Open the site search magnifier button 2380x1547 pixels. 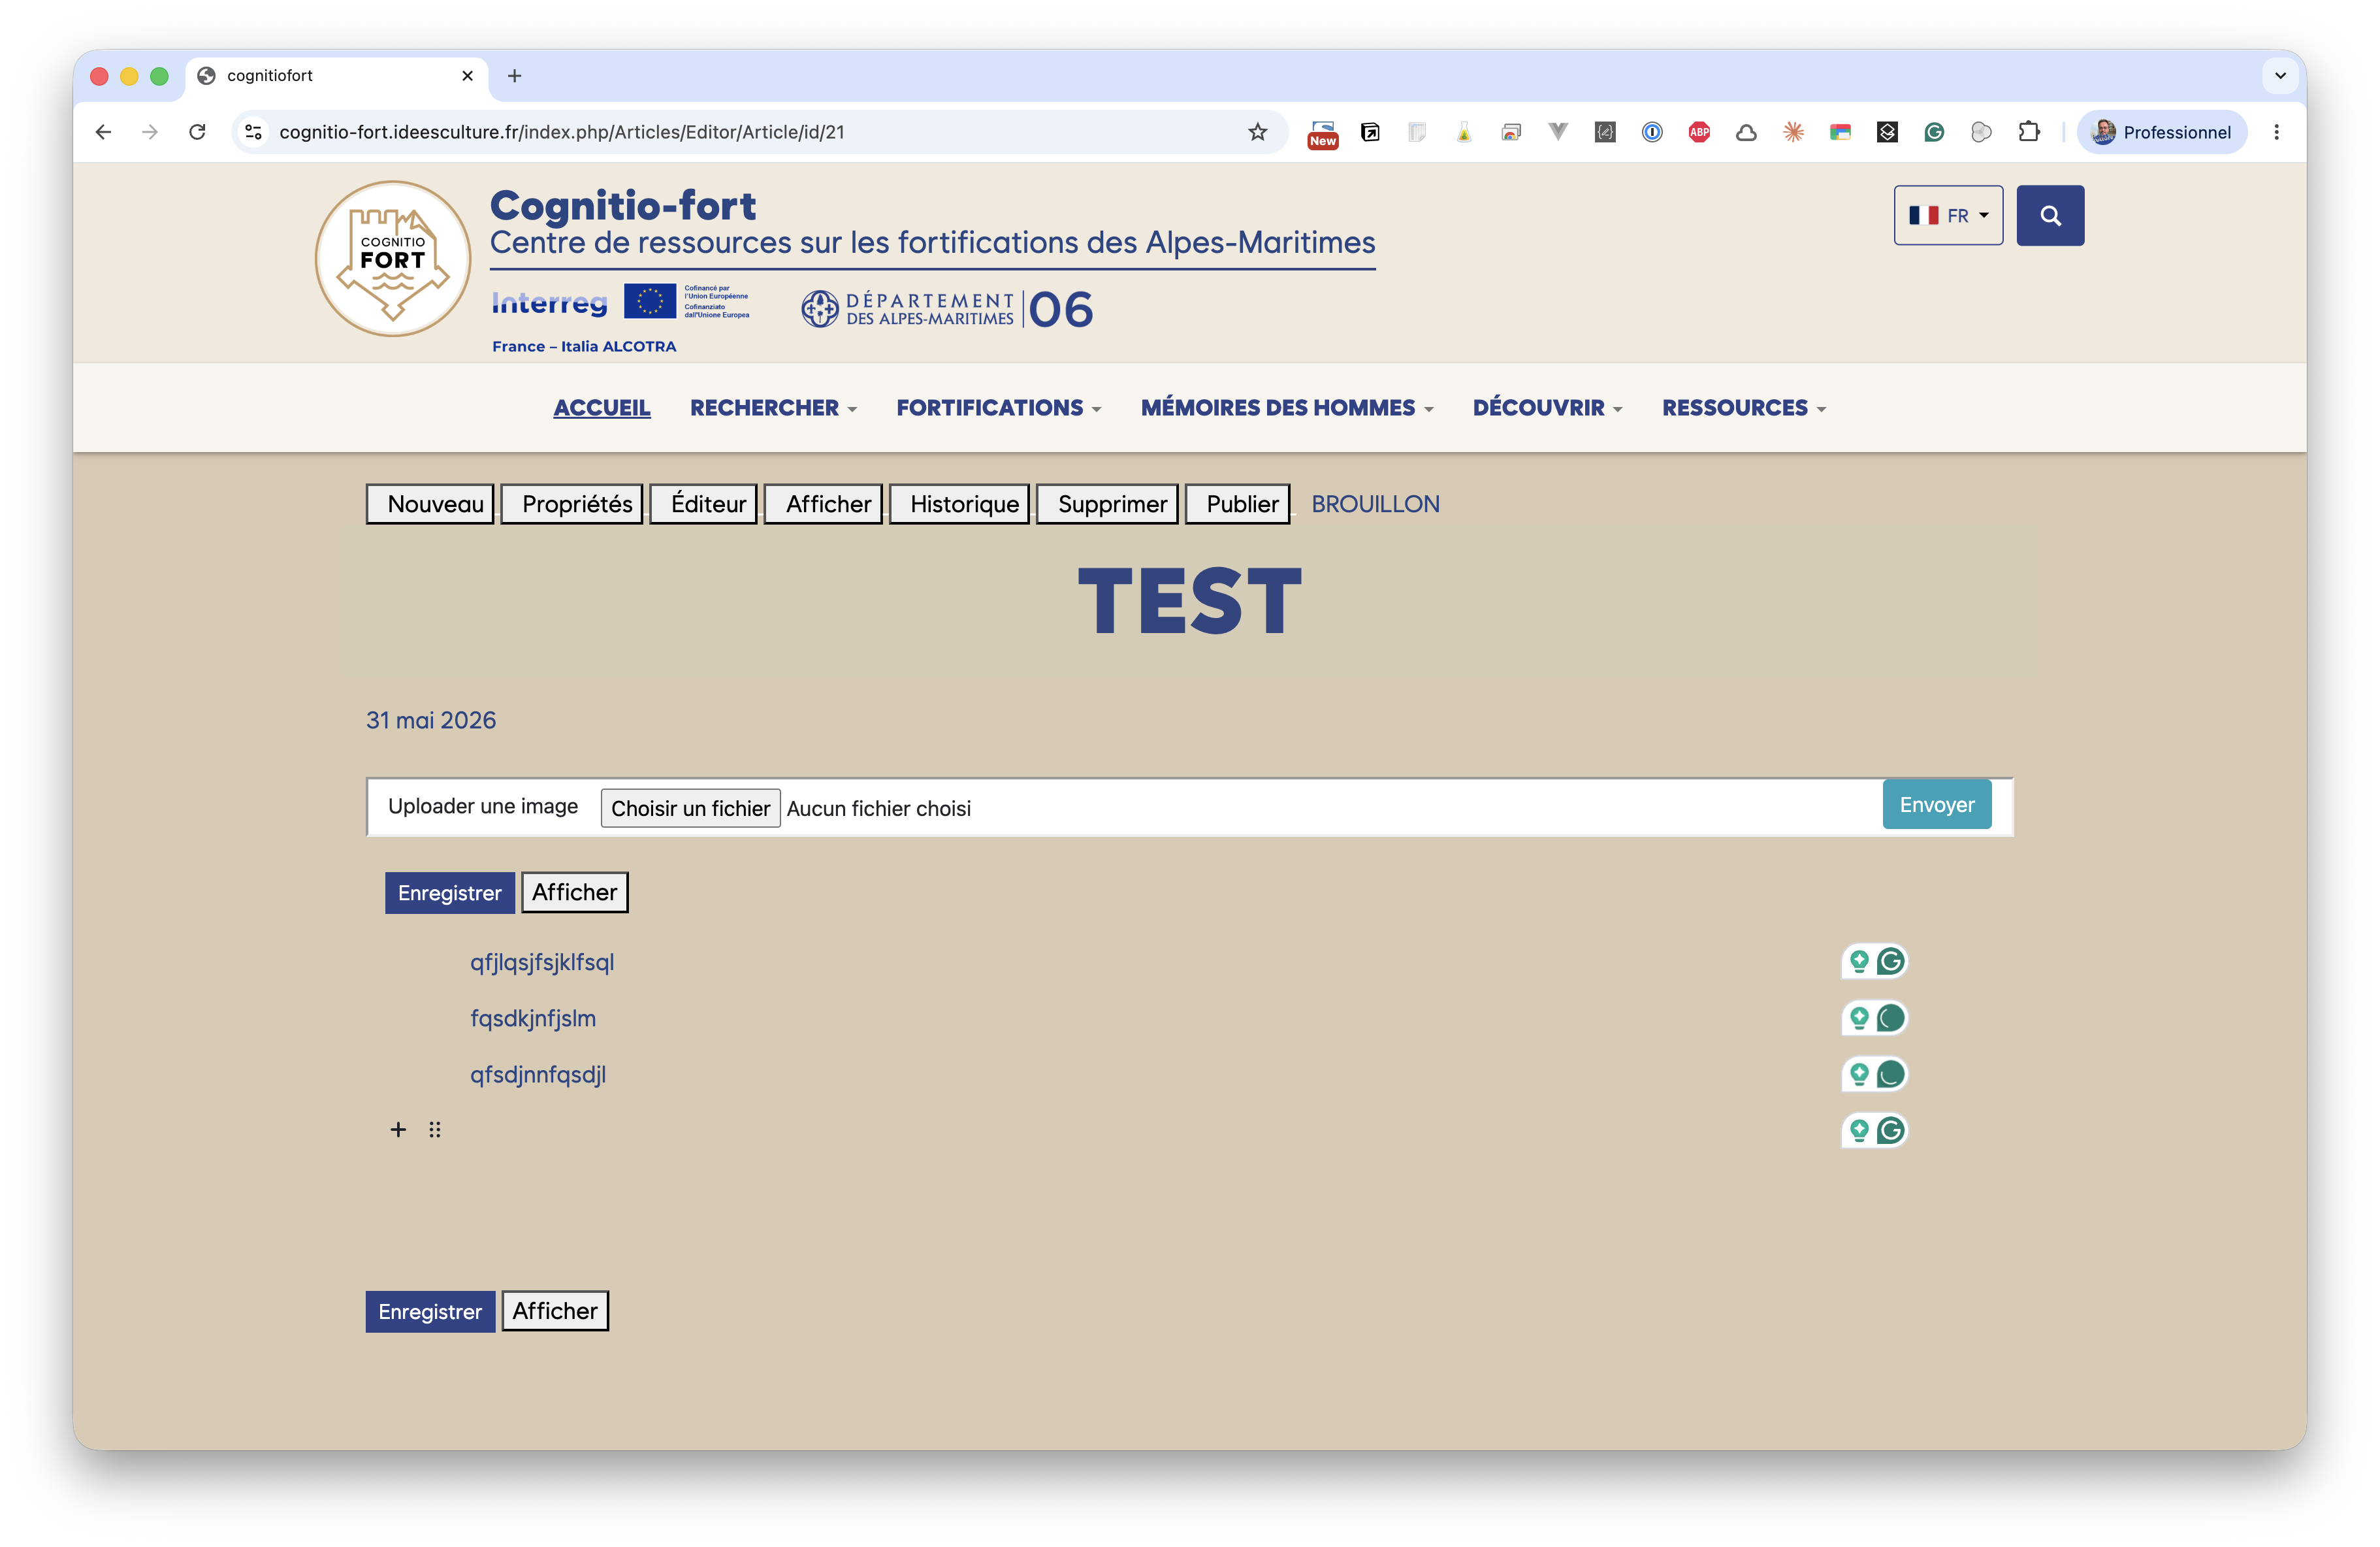2050,215
